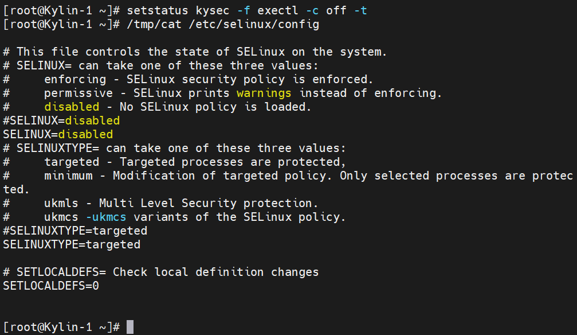Click the commented #SELINUX=disabled line
The height and width of the screenshot is (335, 577).
61,120
